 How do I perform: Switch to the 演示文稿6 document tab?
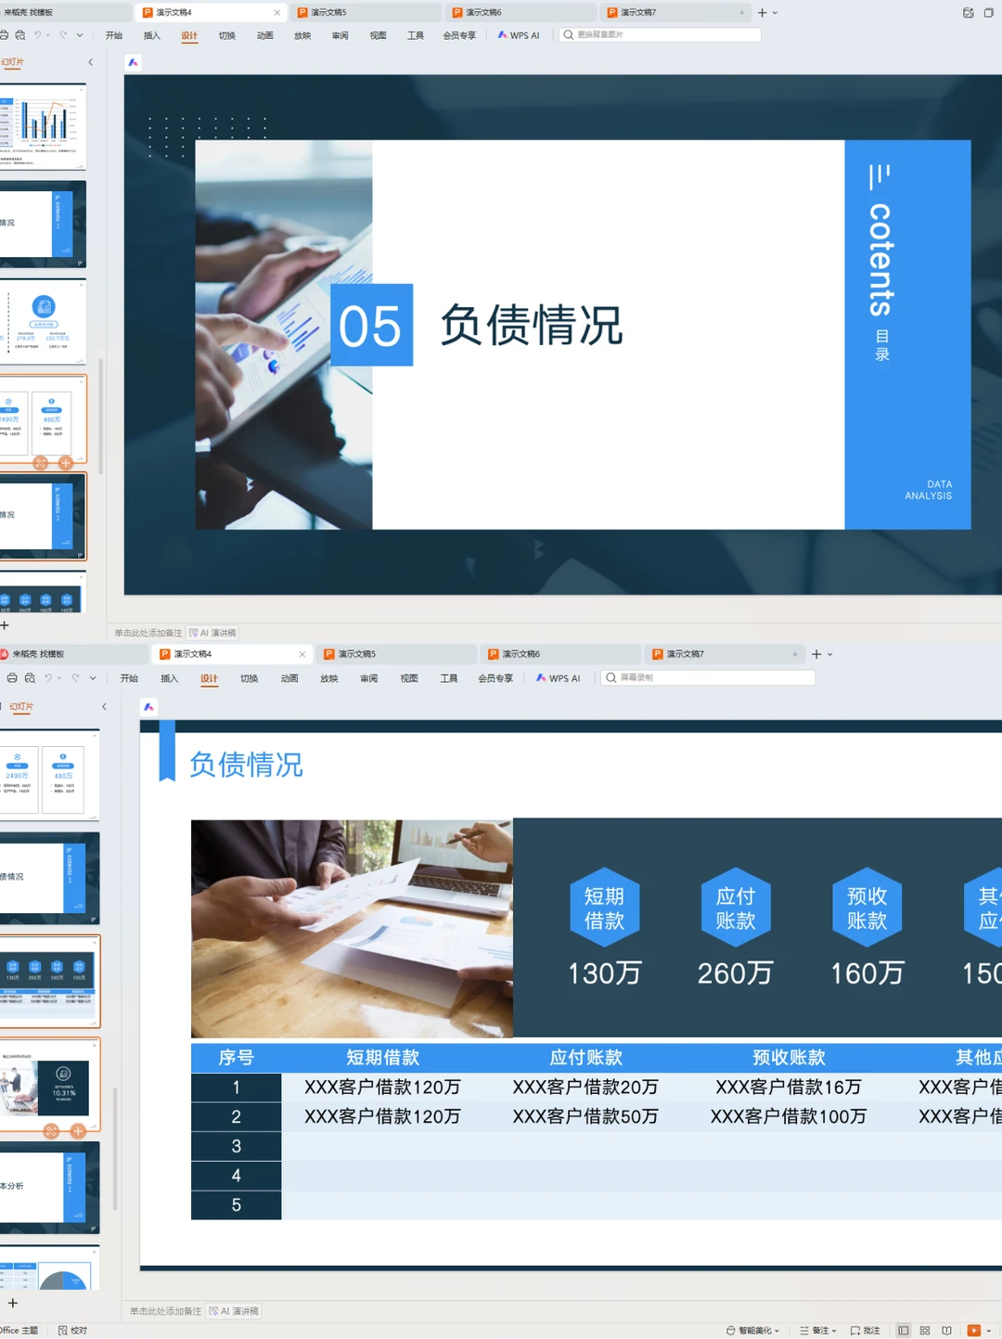[x=561, y=654]
